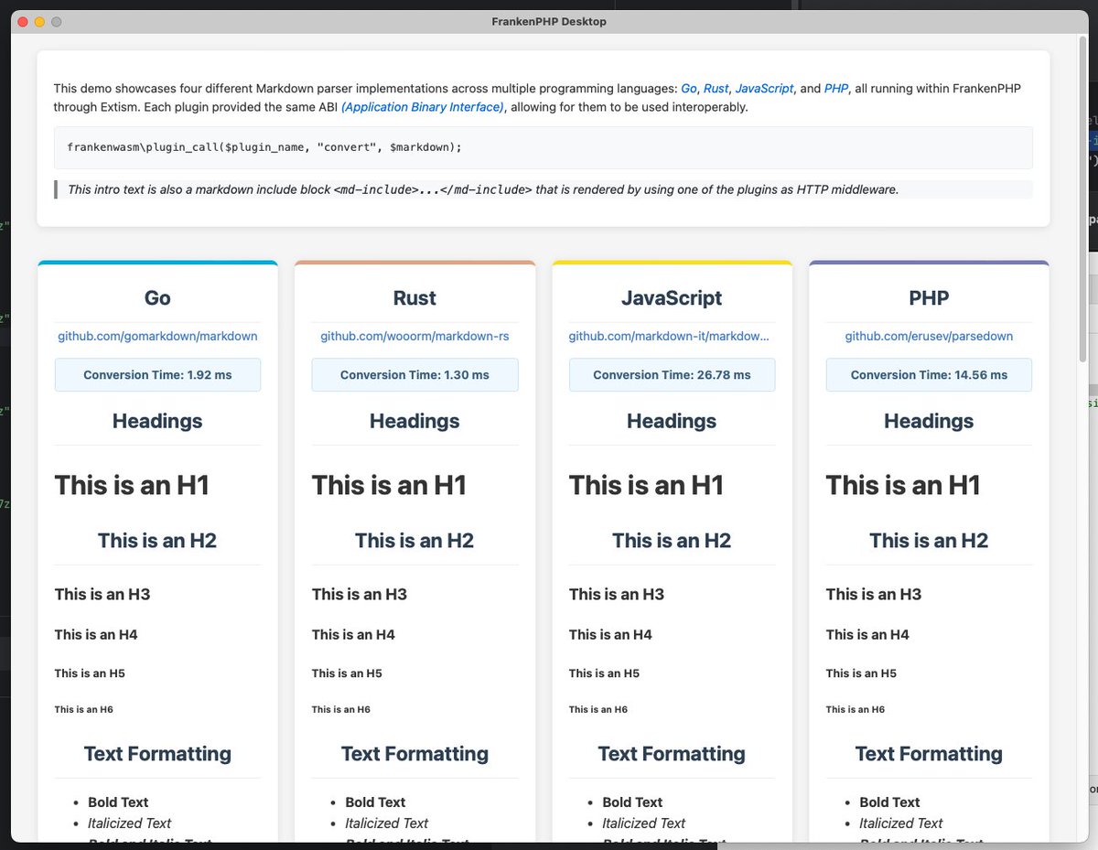Viewport: 1098px width, 850px height.
Task: Open the Rust link in intro text
Action: pos(716,89)
